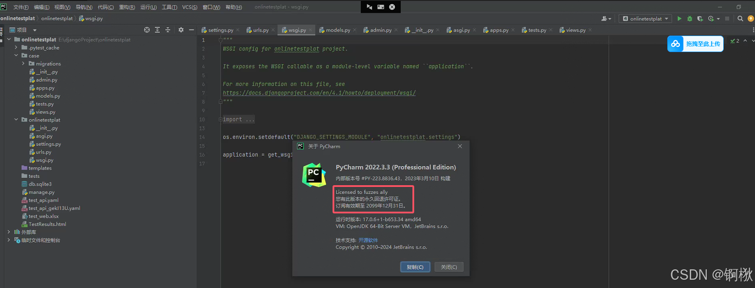755x288 pixels.
Task: Open the djangoproject docs URL in editor
Action: pos(319,93)
